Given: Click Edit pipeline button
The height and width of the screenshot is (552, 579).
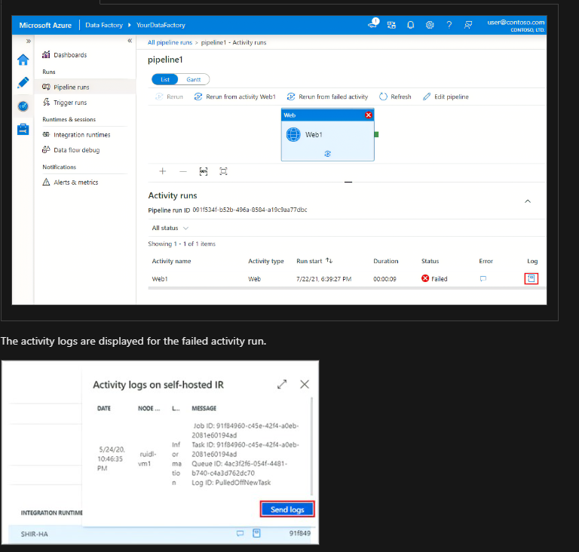Looking at the screenshot, I should 446,97.
